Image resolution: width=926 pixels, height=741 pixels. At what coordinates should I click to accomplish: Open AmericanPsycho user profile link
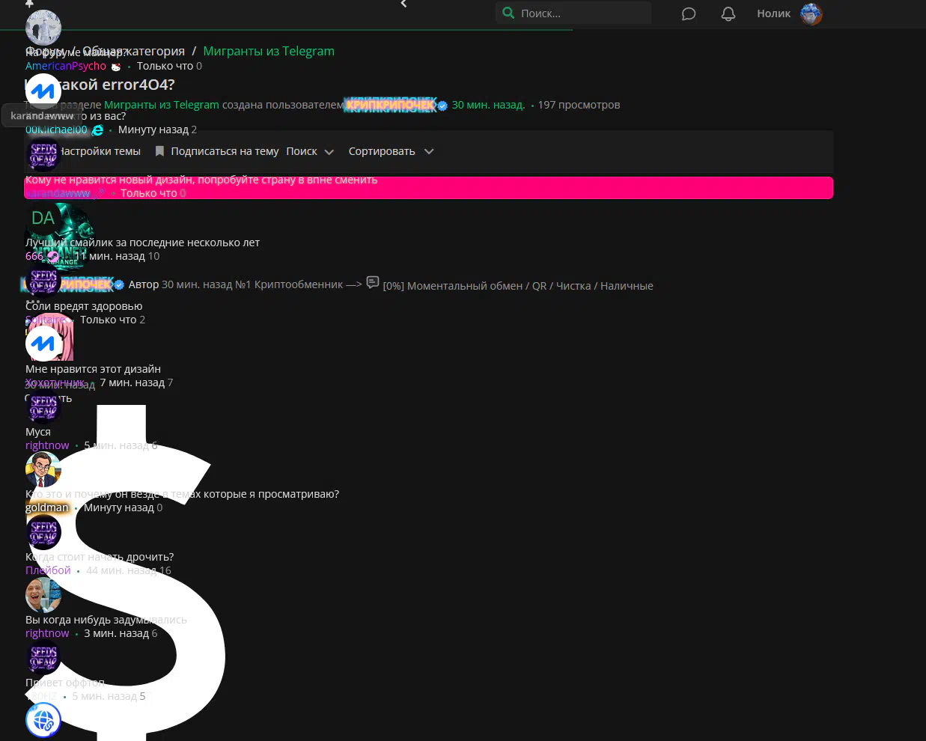coord(66,66)
